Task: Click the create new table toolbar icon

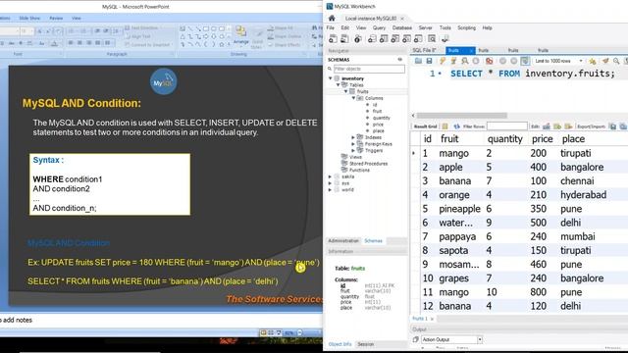Action: [x=384, y=39]
